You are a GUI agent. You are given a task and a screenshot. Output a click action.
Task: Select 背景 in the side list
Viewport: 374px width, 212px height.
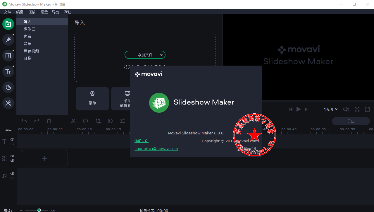pos(42,58)
